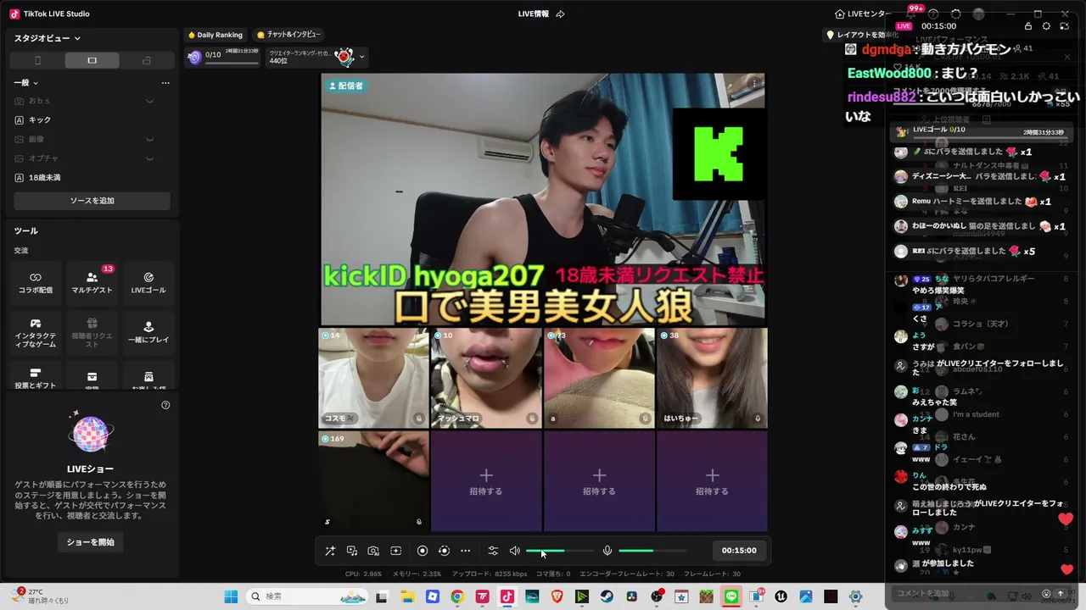The height and width of the screenshot is (610, 1086).
Task: Select the landscape layout view
Action: pos(92,60)
